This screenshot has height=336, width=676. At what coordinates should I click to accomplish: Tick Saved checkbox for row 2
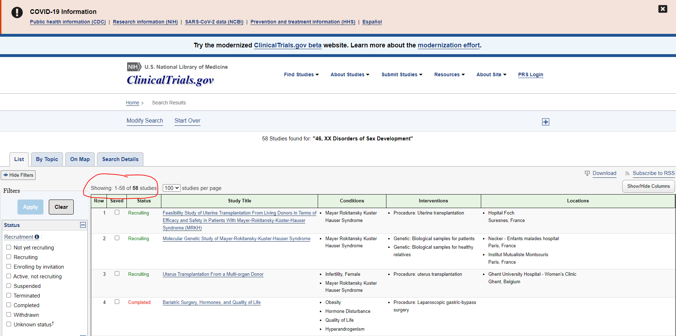coord(117,238)
